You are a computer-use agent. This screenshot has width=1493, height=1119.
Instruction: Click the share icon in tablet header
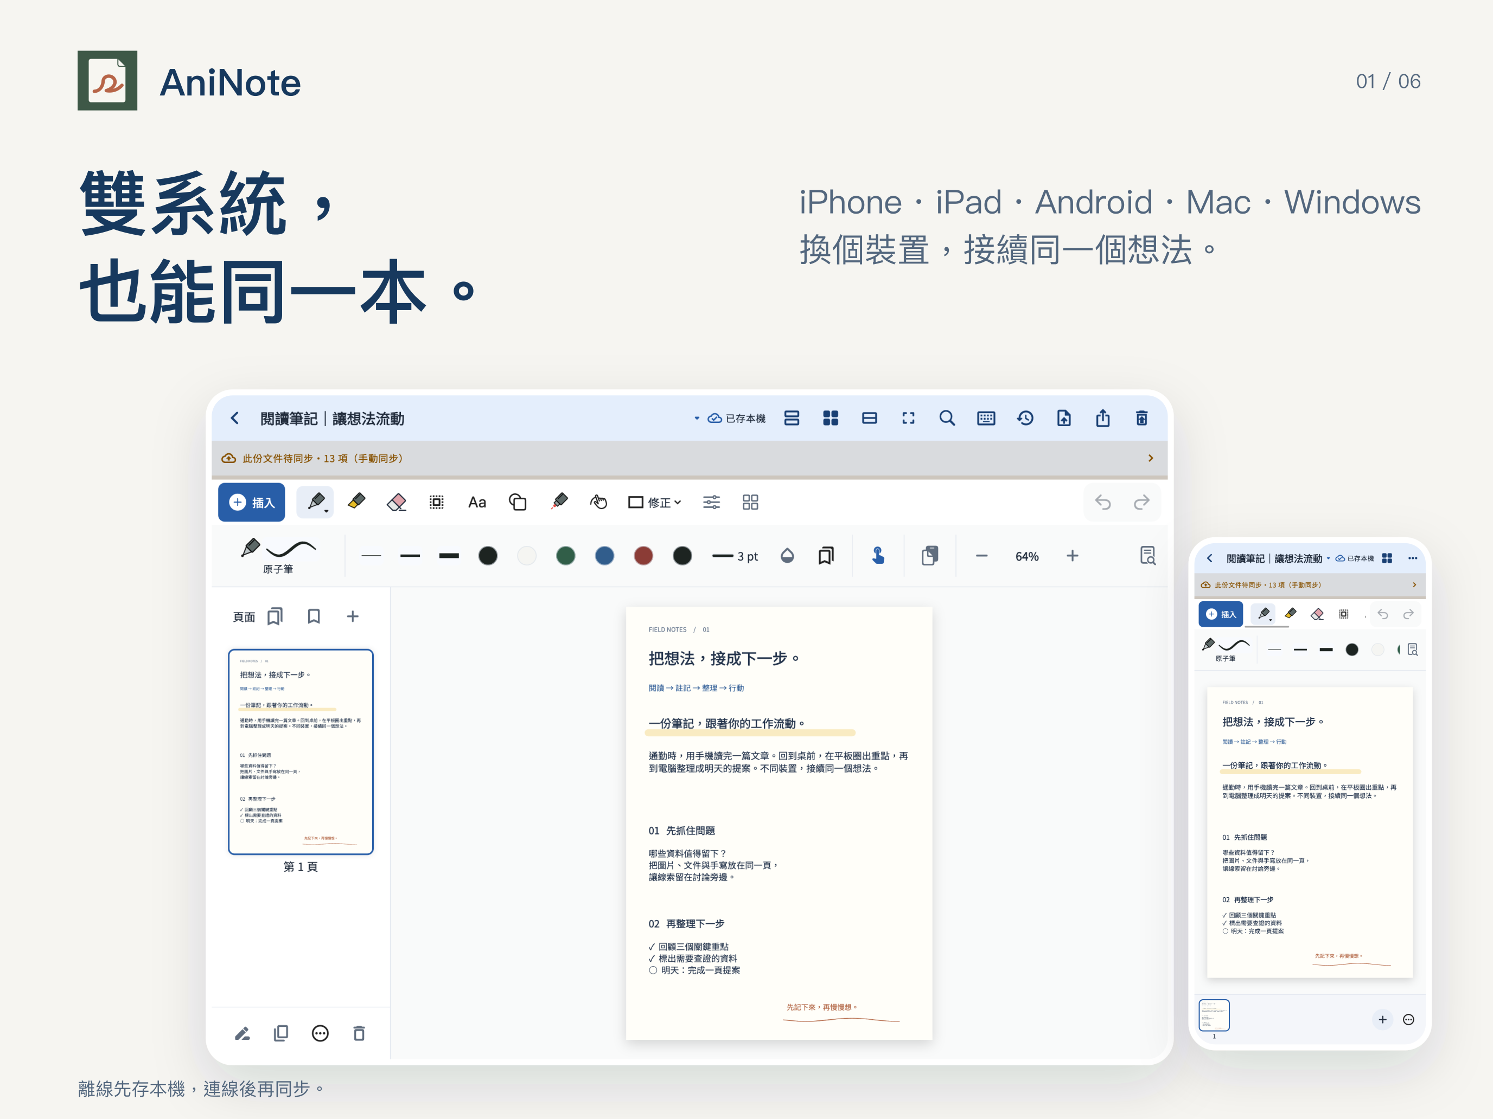click(x=1103, y=418)
